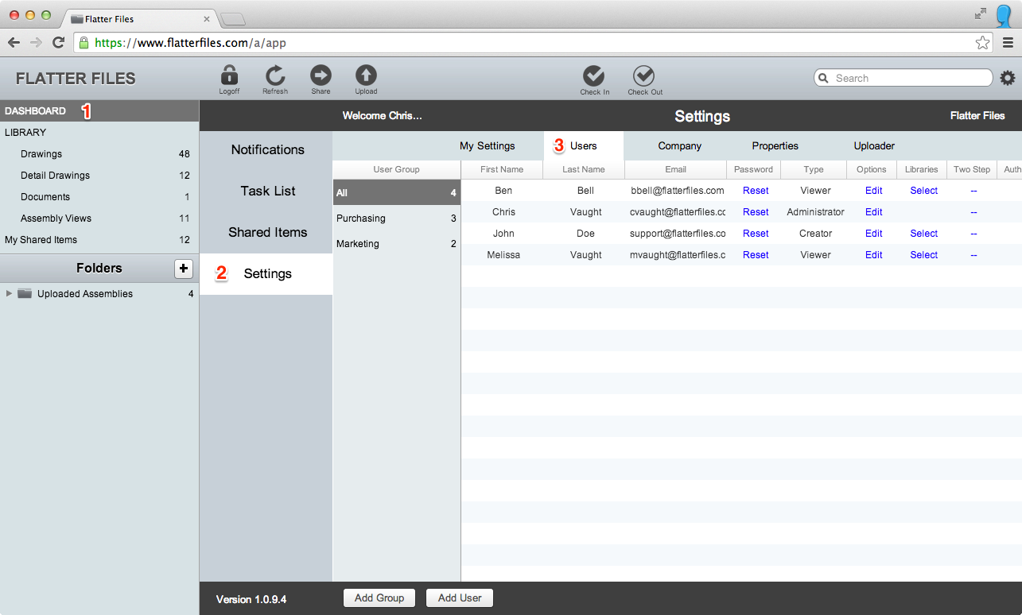Open the Detail Drawings library
Screen dimensions: 1022x615
coord(99,176)
